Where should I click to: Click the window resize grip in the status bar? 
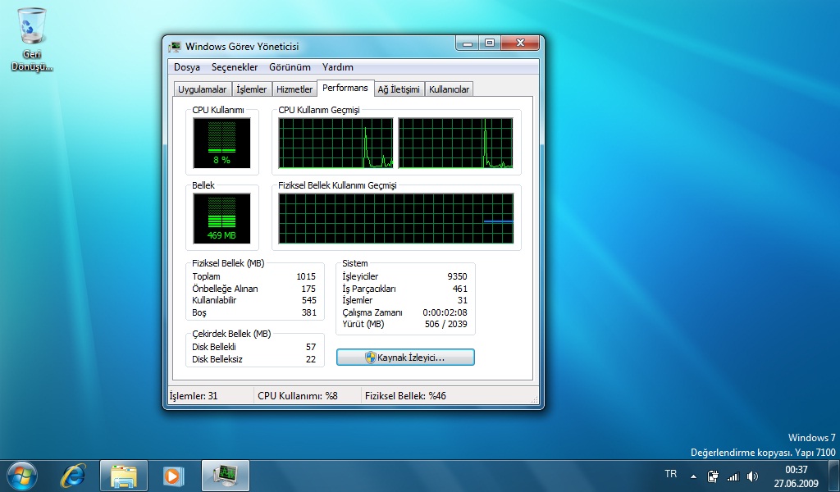(x=534, y=399)
